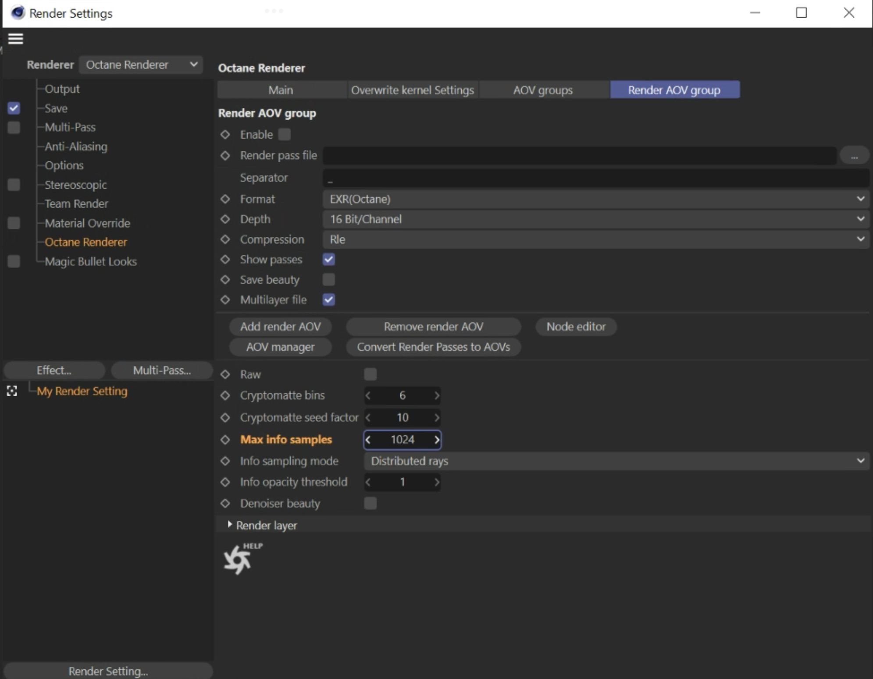Select Anti-Aliasing in the settings tree
Image resolution: width=873 pixels, height=679 pixels.
76,147
